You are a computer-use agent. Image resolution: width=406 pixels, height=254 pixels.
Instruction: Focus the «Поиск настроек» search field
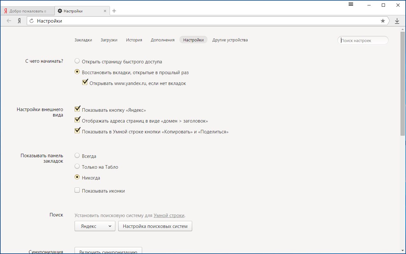363,40
